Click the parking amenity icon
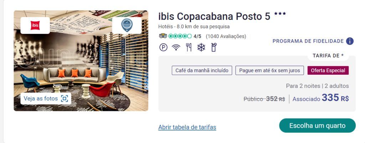 coord(163,47)
